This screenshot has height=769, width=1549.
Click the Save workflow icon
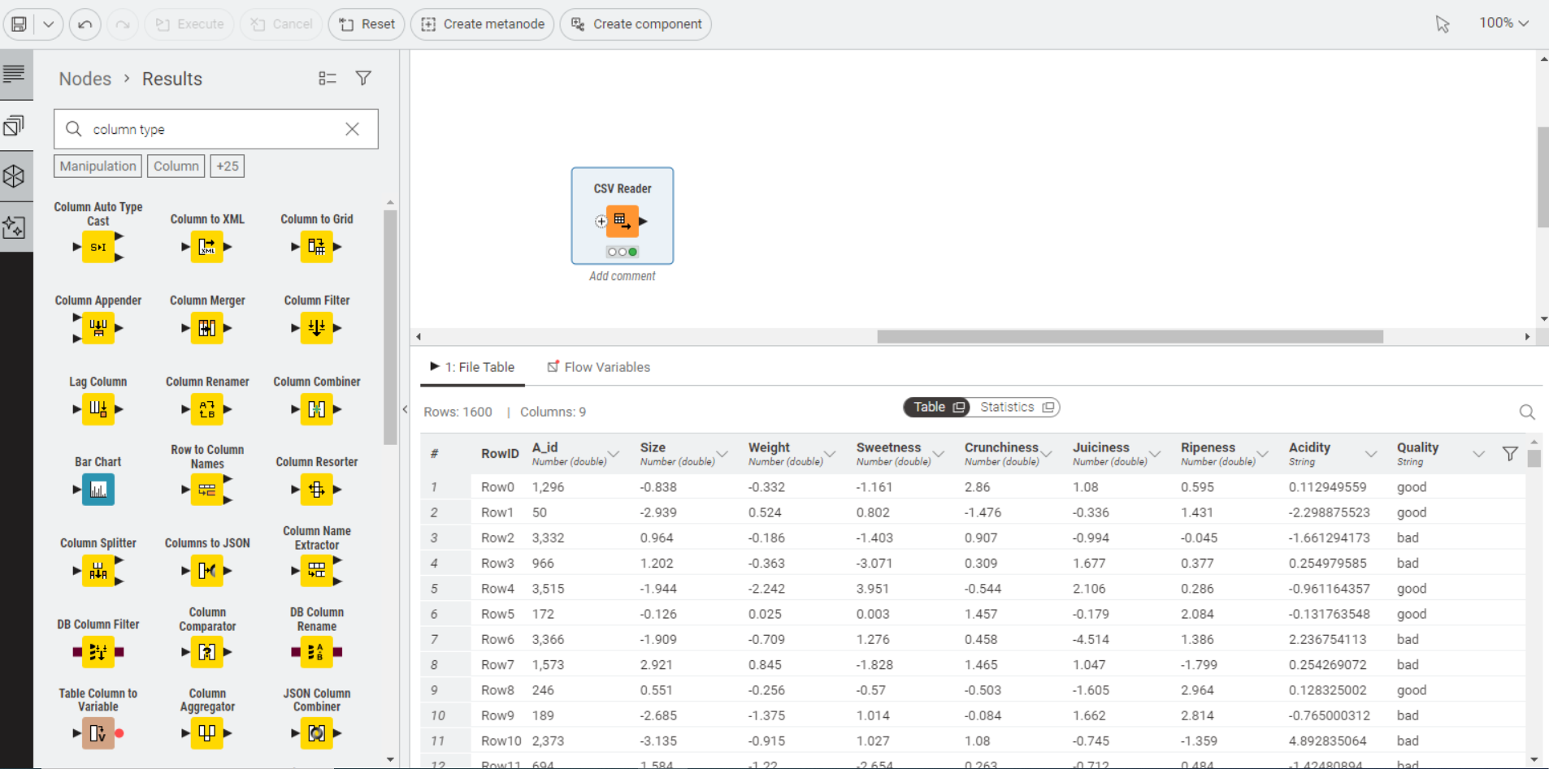tap(19, 24)
